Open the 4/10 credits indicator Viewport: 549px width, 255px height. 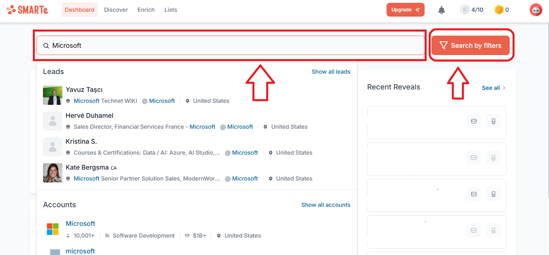point(472,10)
